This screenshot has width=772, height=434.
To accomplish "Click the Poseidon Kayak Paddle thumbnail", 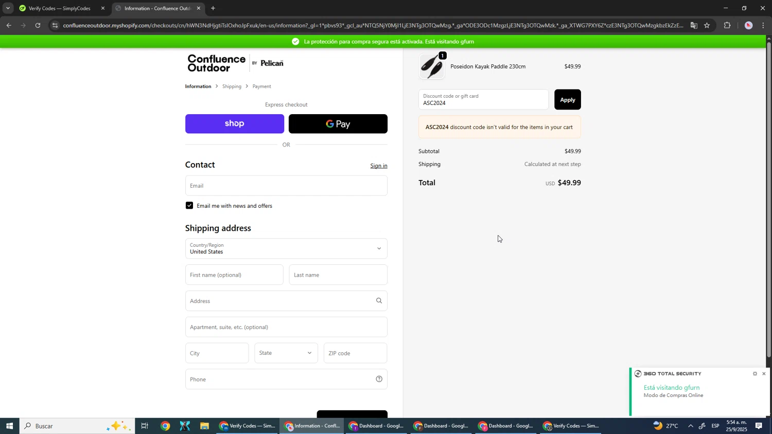I will pyautogui.click(x=432, y=66).
